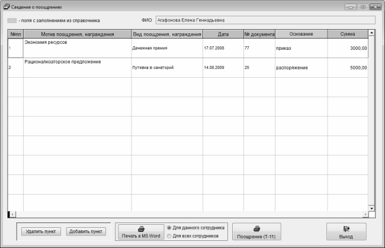Viewport: 385px width, 248px height.
Task: Select 'Для всех сотрудников' radio option
Action: click(x=169, y=236)
